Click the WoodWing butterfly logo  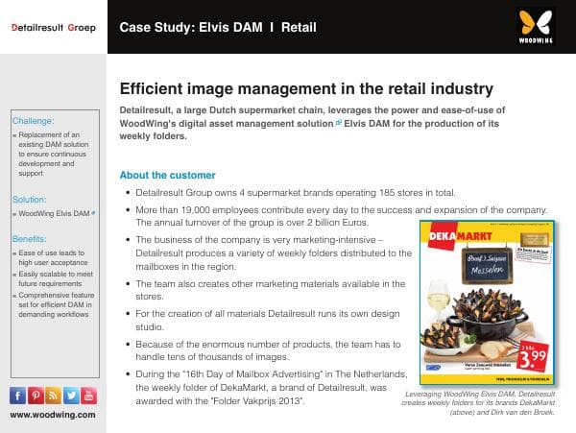click(x=534, y=26)
